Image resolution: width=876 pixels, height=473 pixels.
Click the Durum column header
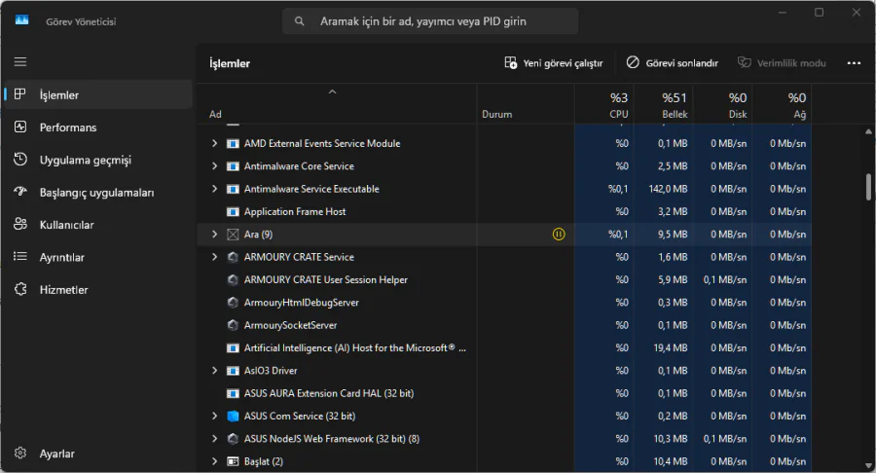click(x=526, y=104)
